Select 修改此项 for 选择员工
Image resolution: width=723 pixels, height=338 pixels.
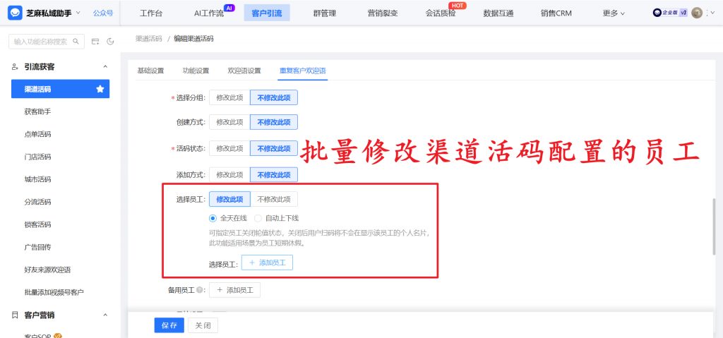[229, 199]
